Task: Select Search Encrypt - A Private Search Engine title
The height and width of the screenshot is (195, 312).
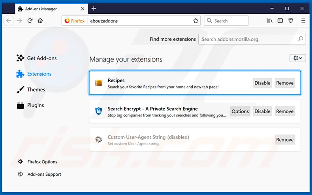Action: [152, 109]
